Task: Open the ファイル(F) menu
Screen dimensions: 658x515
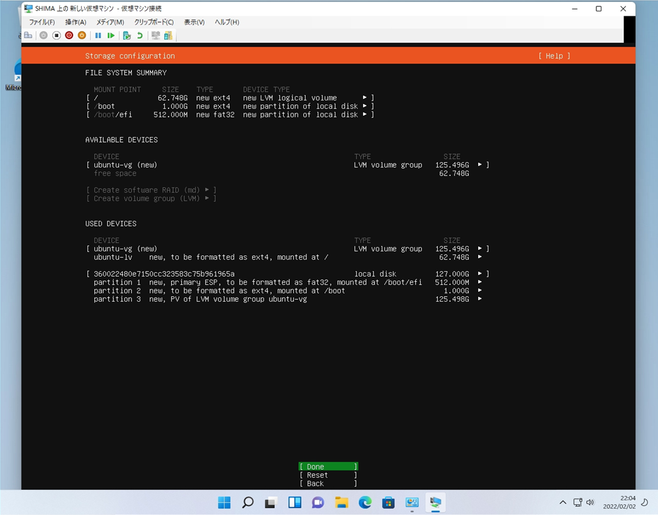Action: (42, 22)
